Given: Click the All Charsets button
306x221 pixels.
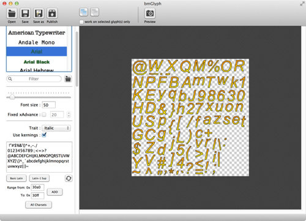Looking at the screenshot, I should (39, 204).
